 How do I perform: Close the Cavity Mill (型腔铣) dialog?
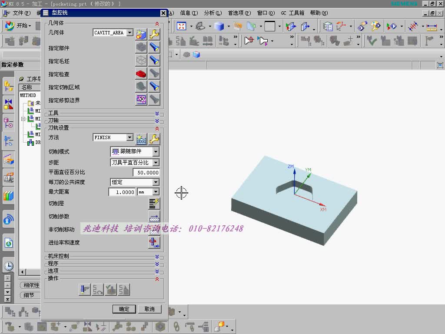(x=163, y=13)
